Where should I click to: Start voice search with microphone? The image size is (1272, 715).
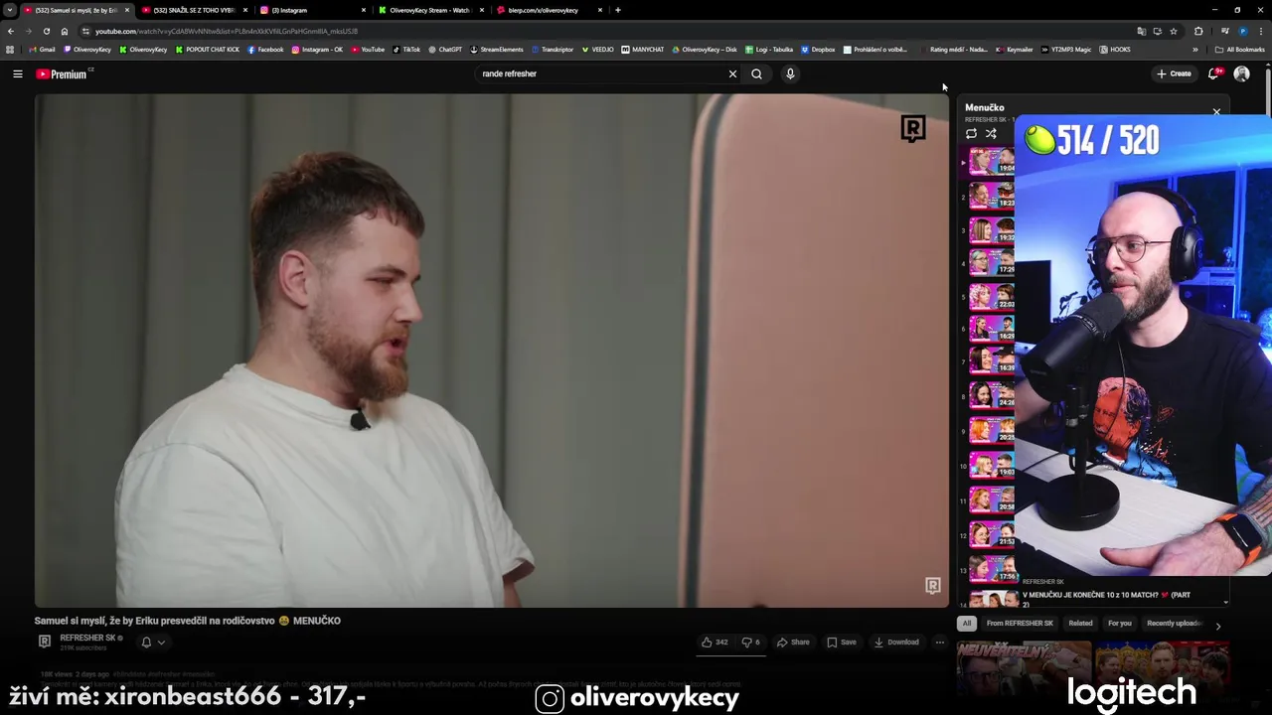coord(790,73)
